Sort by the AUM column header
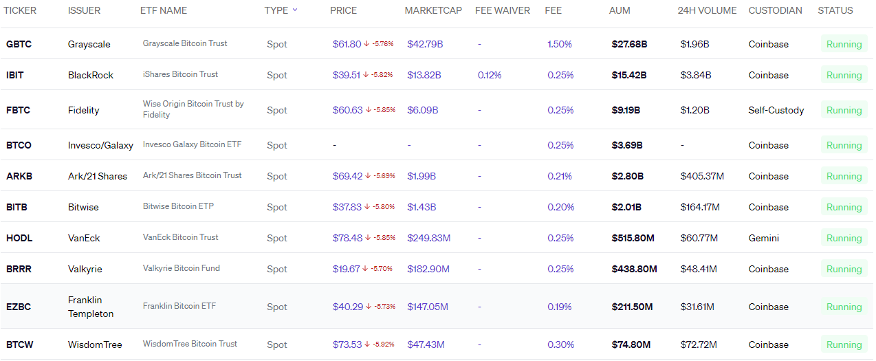The height and width of the screenshot is (361, 876). click(x=620, y=10)
